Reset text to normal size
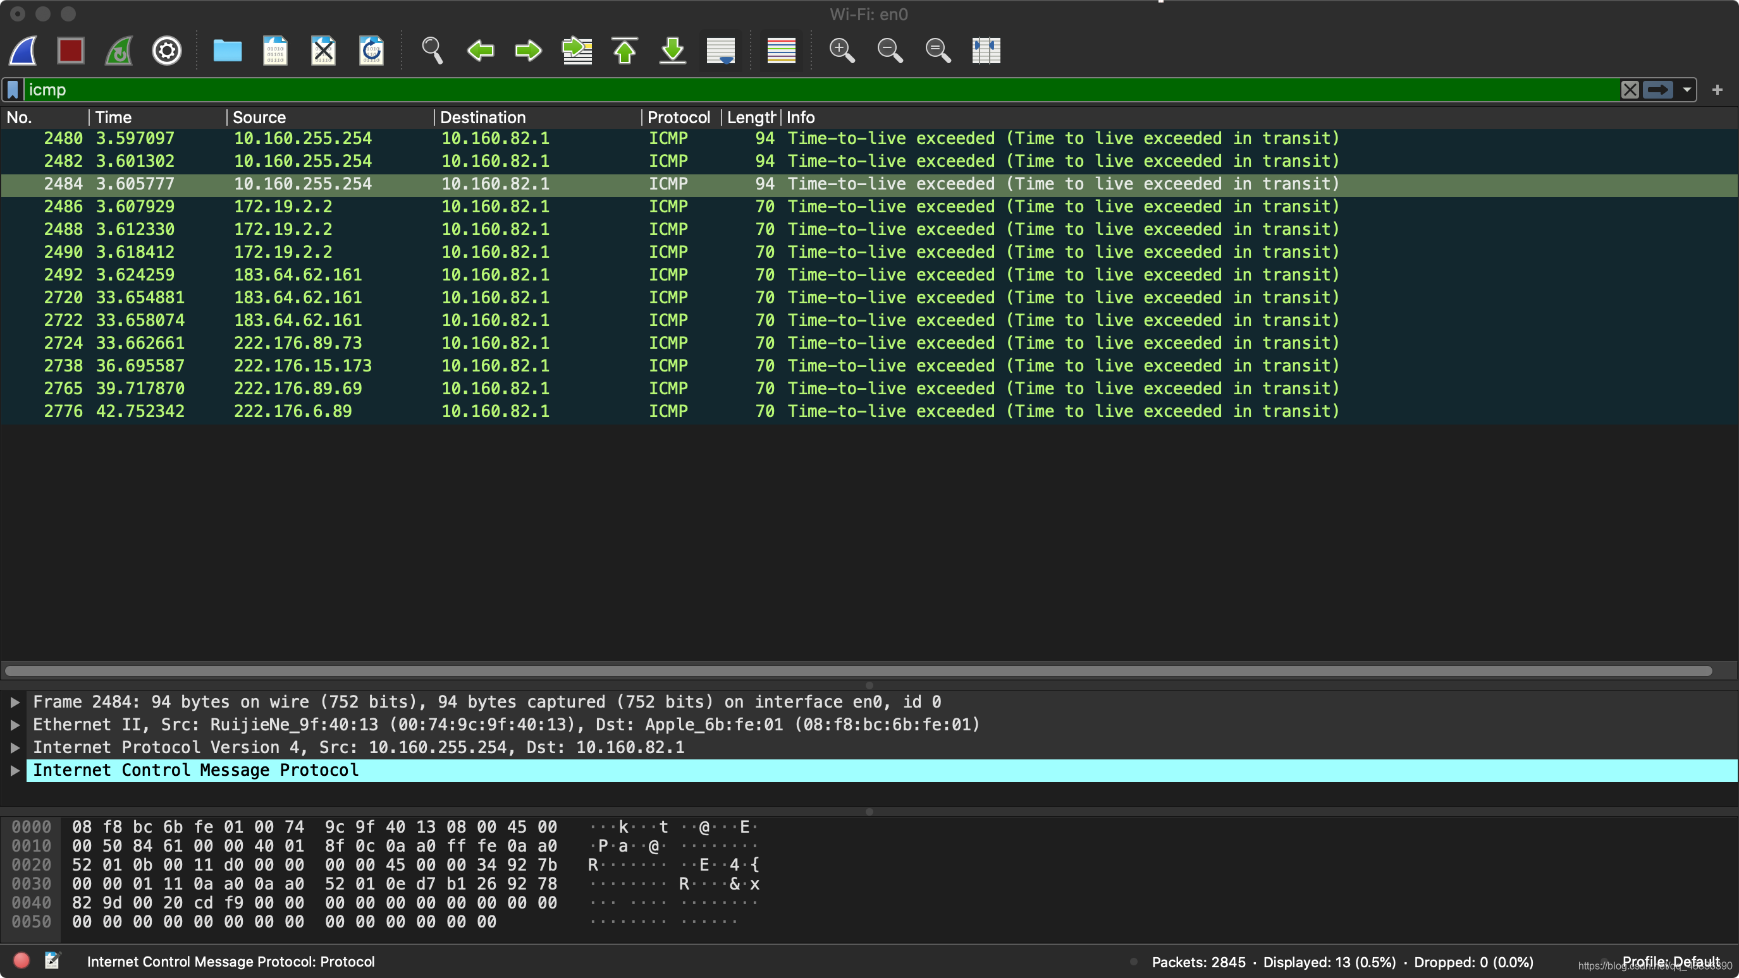Viewport: 1739px width, 978px height. (938, 51)
